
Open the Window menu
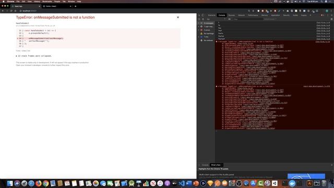pyautogui.click(x=71, y=1)
